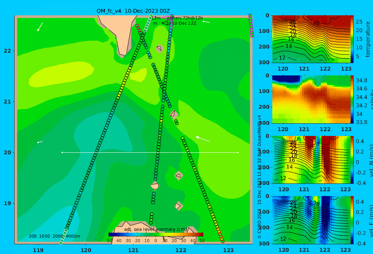This screenshot has width=373, height=254.
Task: Click the "to 10 Dec 12Z" legend text
Action: click(x=182, y=24)
